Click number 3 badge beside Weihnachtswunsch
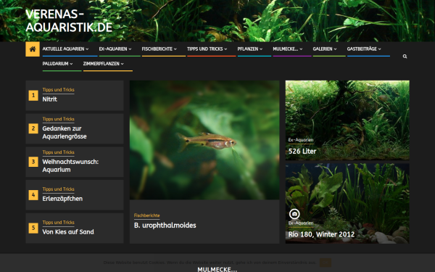Screen dimensions: 435x272 coord(33,162)
